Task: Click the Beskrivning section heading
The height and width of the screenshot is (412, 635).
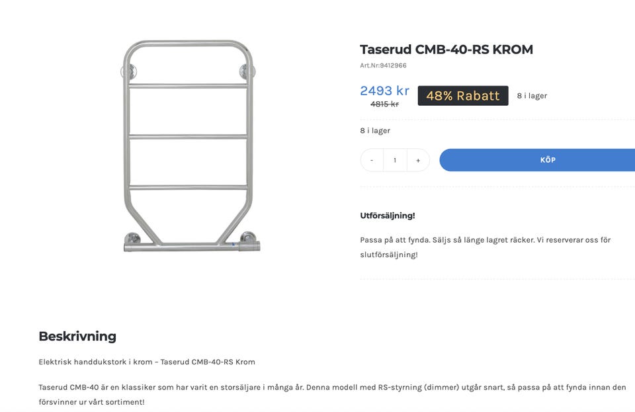Action: pyautogui.click(x=77, y=336)
